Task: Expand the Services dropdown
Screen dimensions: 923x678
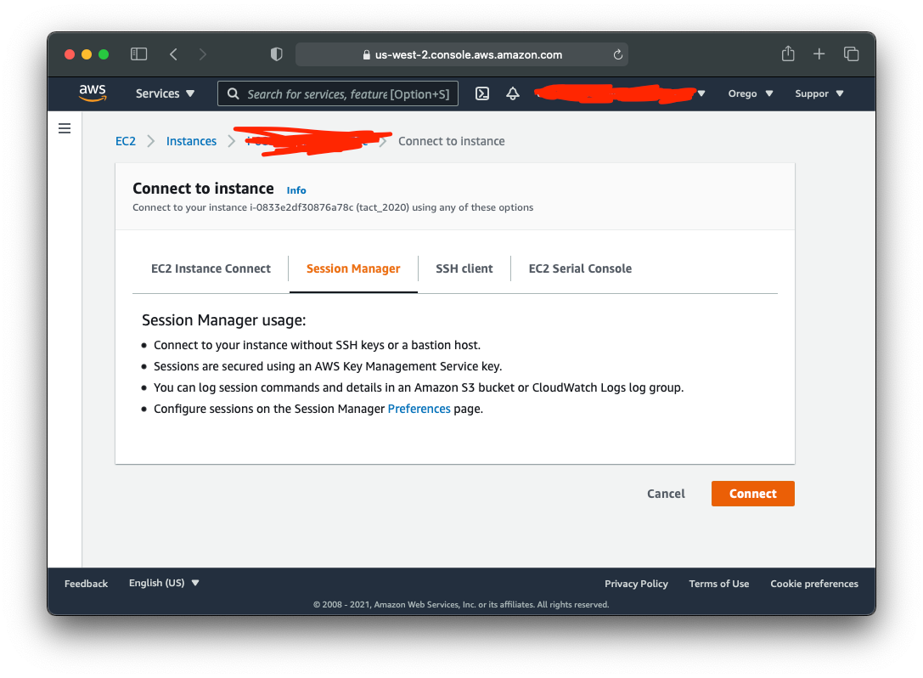Action: 165,93
